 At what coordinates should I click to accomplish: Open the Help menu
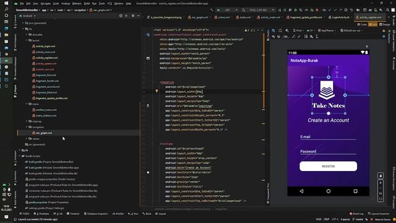click(x=129, y=4)
